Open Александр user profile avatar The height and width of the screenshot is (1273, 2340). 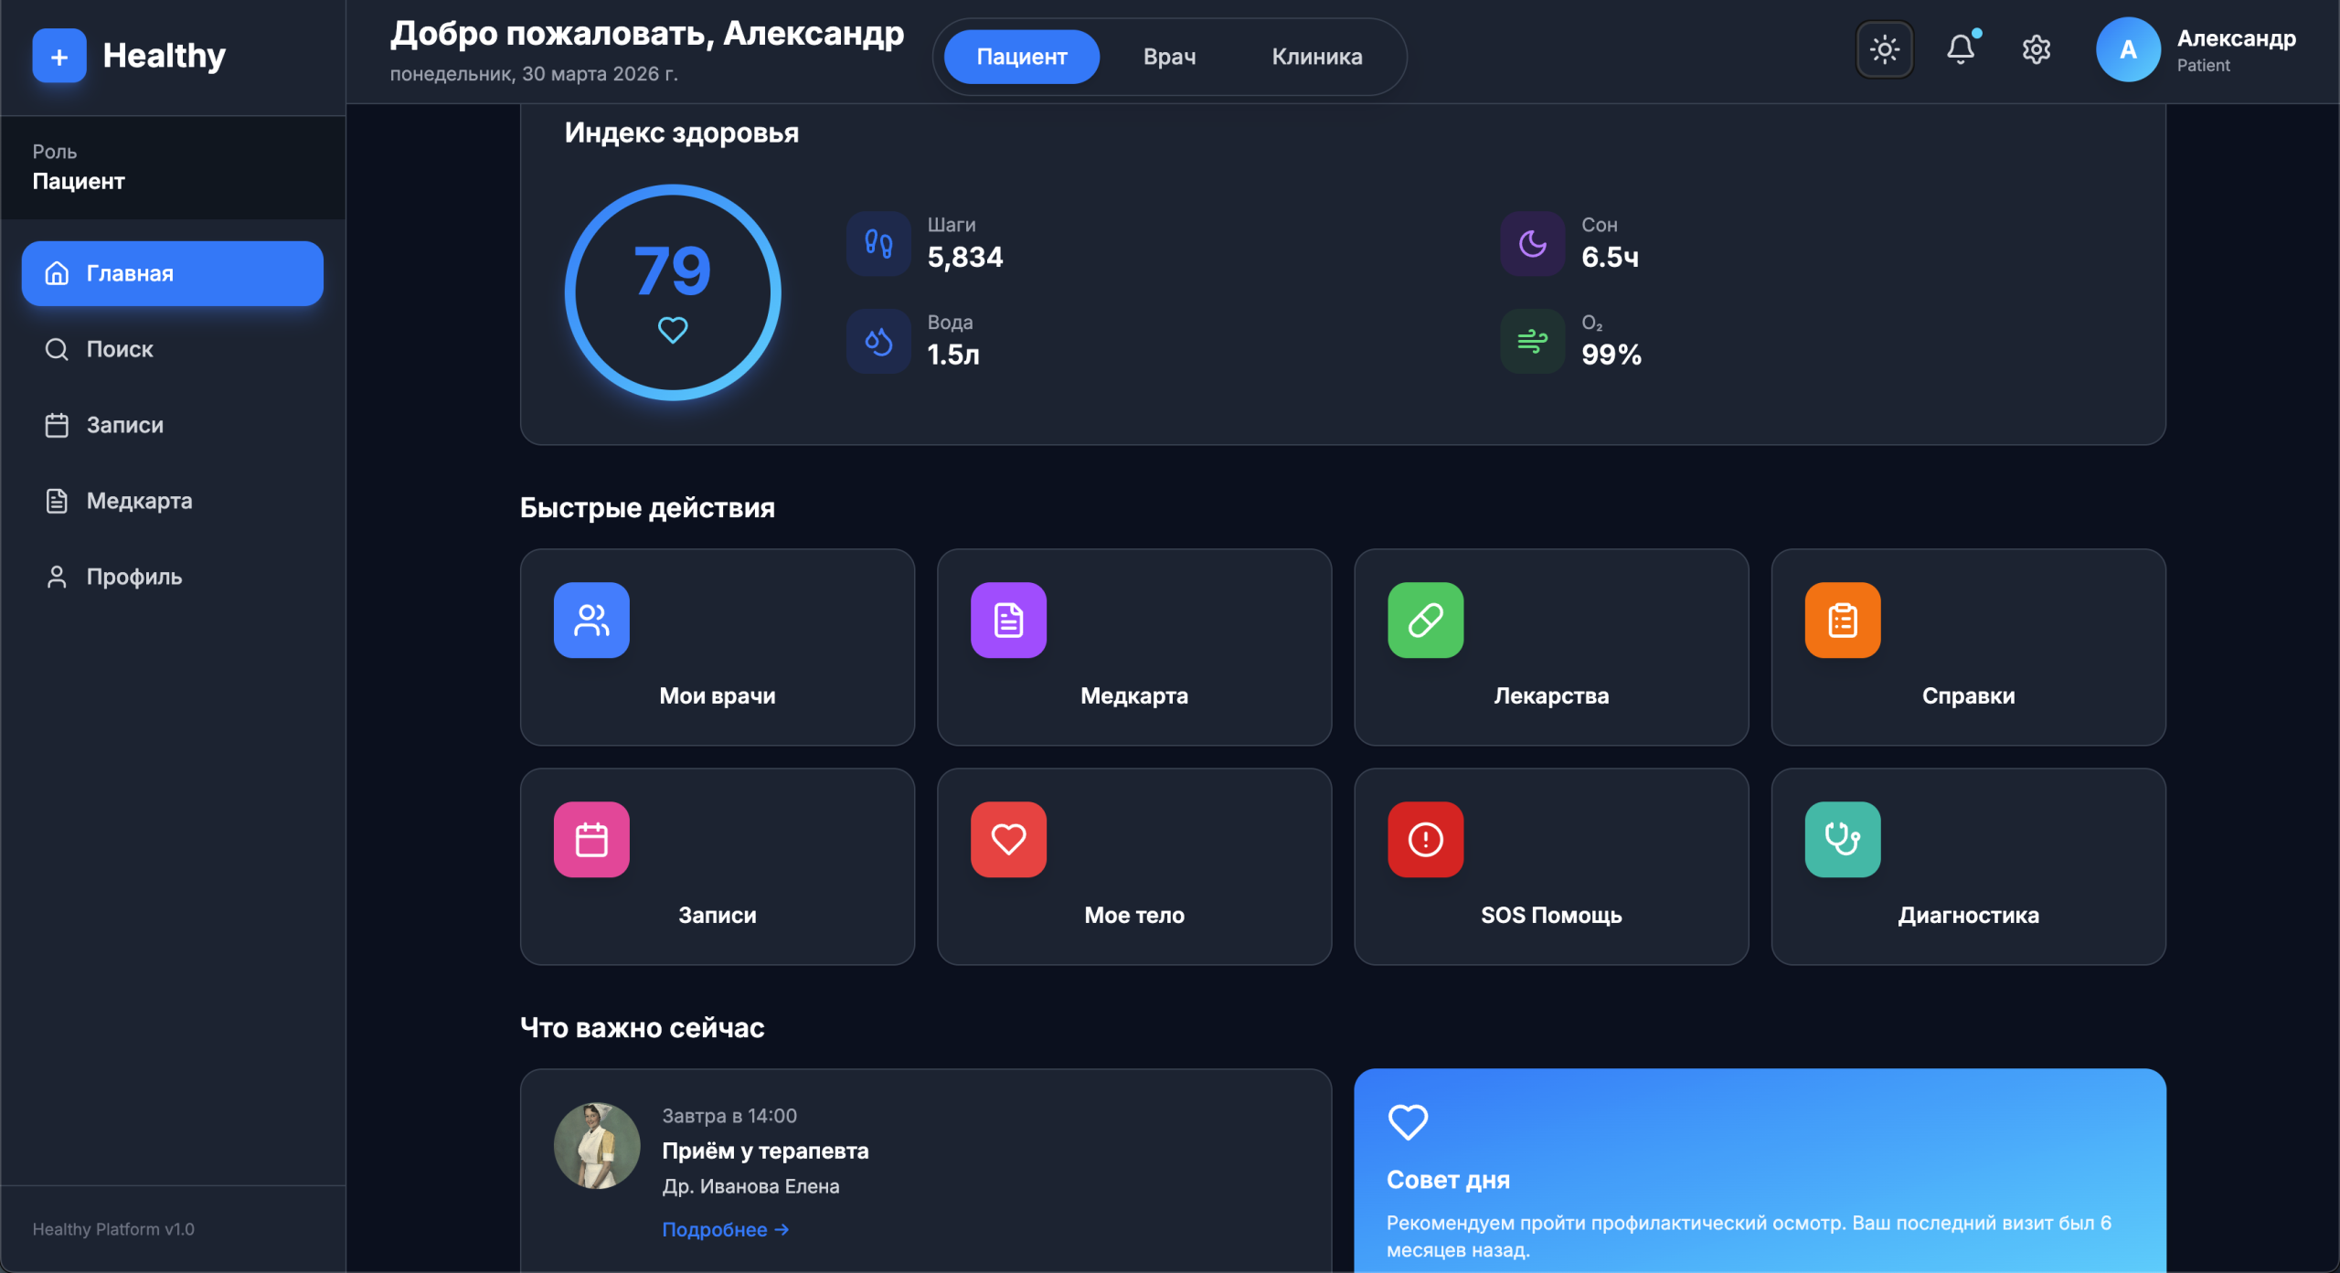click(2127, 49)
